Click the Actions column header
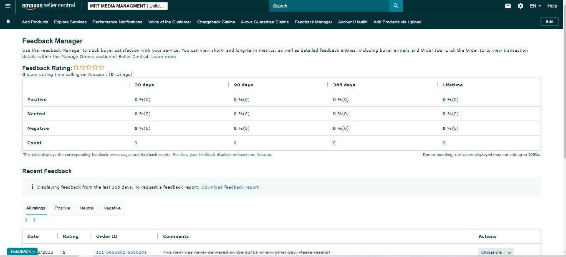The height and width of the screenshot is (257, 566). coord(488,236)
